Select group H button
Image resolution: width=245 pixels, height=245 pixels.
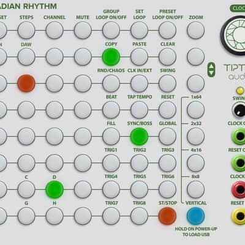[x=55, y=216]
